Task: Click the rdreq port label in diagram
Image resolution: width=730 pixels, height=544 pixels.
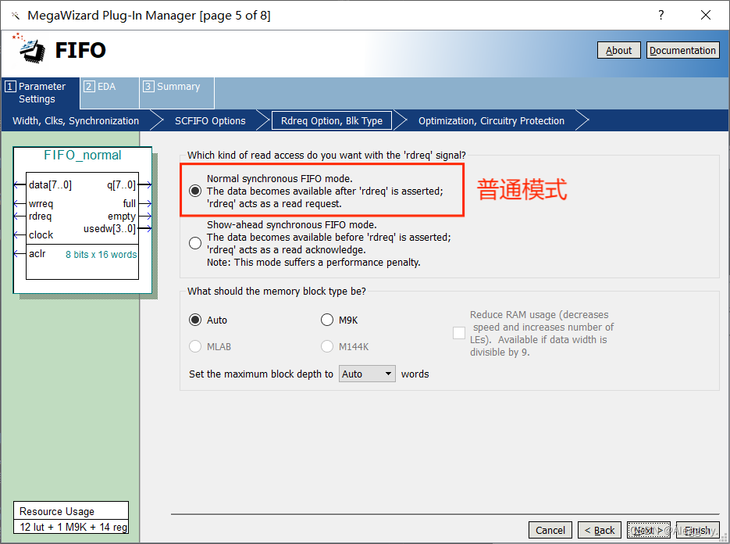Action: coord(40,217)
